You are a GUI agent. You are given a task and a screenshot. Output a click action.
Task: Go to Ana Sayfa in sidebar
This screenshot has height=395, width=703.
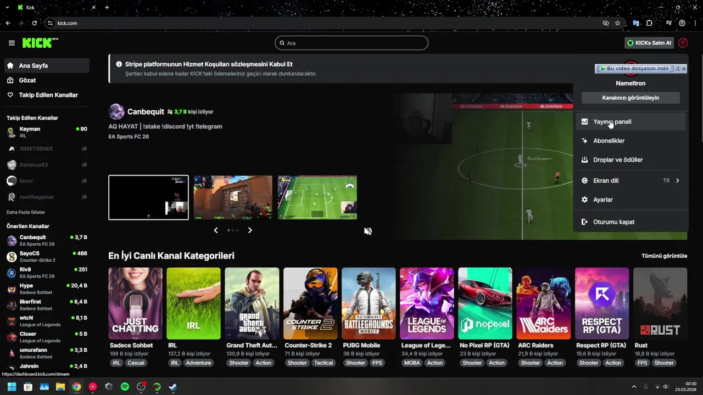(47, 65)
